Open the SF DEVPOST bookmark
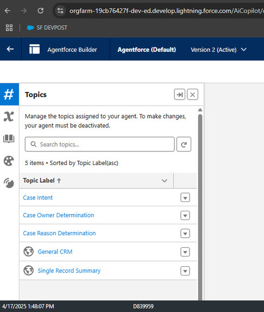 (47, 28)
